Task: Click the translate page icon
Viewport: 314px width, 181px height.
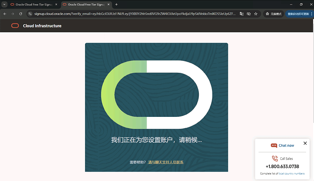Action: [x=242, y=14]
